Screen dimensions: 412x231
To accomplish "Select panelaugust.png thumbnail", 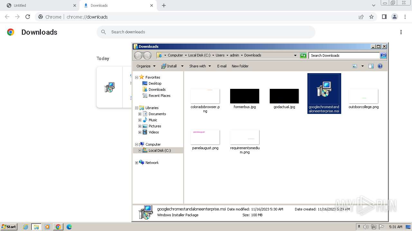I will tap(205, 137).
